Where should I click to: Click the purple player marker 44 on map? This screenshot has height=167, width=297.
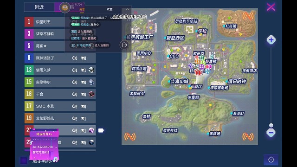point(201,67)
